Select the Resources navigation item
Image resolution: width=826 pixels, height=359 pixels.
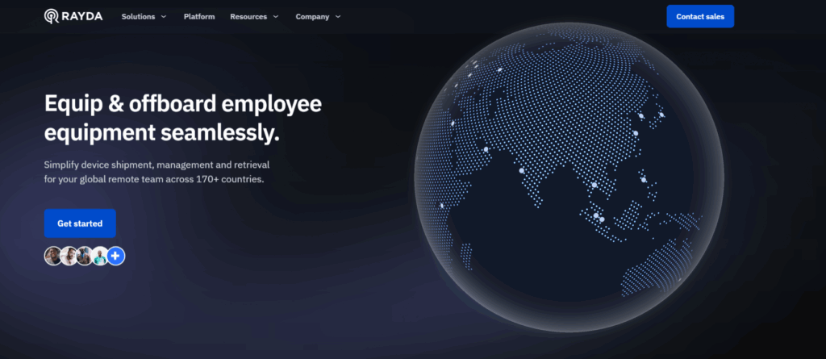(247, 16)
